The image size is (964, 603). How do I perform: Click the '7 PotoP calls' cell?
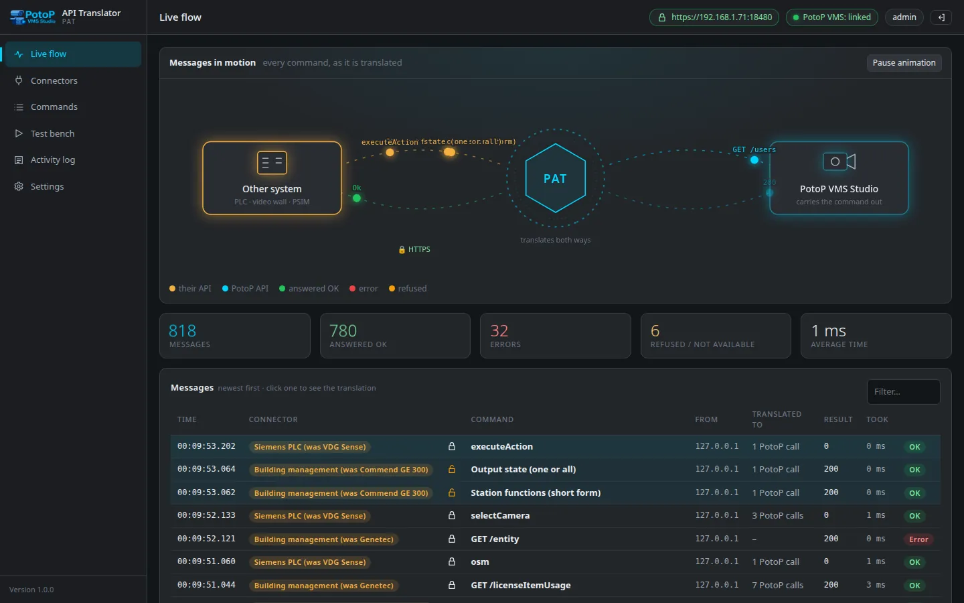coord(777,586)
